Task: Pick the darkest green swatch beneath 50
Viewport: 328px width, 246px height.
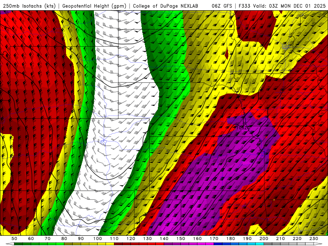Action: coord(18,244)
